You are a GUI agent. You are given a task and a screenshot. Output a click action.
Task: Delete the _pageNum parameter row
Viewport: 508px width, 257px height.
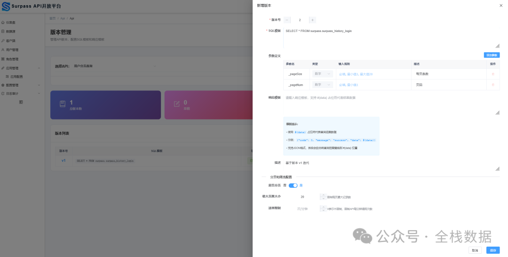[x=493, y=85]
